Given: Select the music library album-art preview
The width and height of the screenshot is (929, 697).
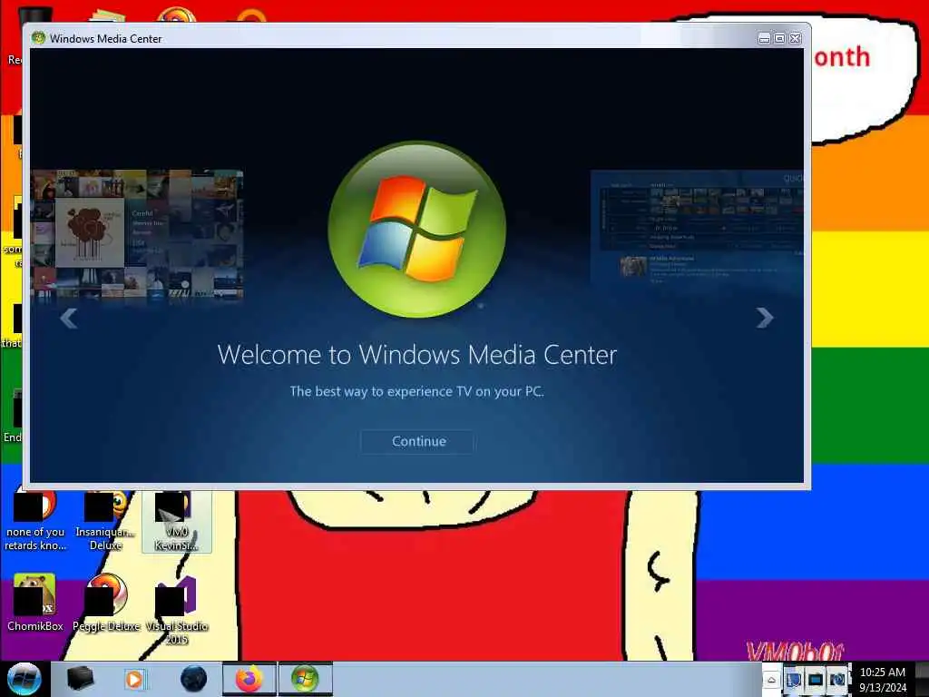Looking at the screenshot, I should pyautogui.click(x=137, y=233).
